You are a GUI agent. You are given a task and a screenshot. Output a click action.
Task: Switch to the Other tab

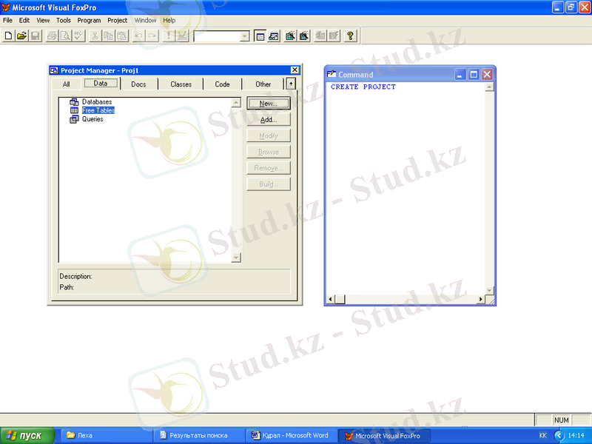pos(263,84)
